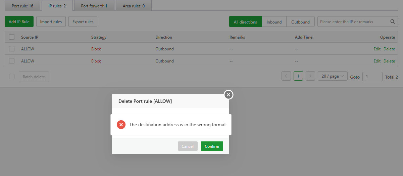Go to previous page arrow

pos(286,76)
